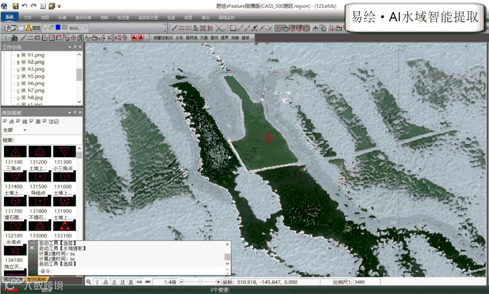
Task: Open the 批处理 menu
Action: click(123, 18)
